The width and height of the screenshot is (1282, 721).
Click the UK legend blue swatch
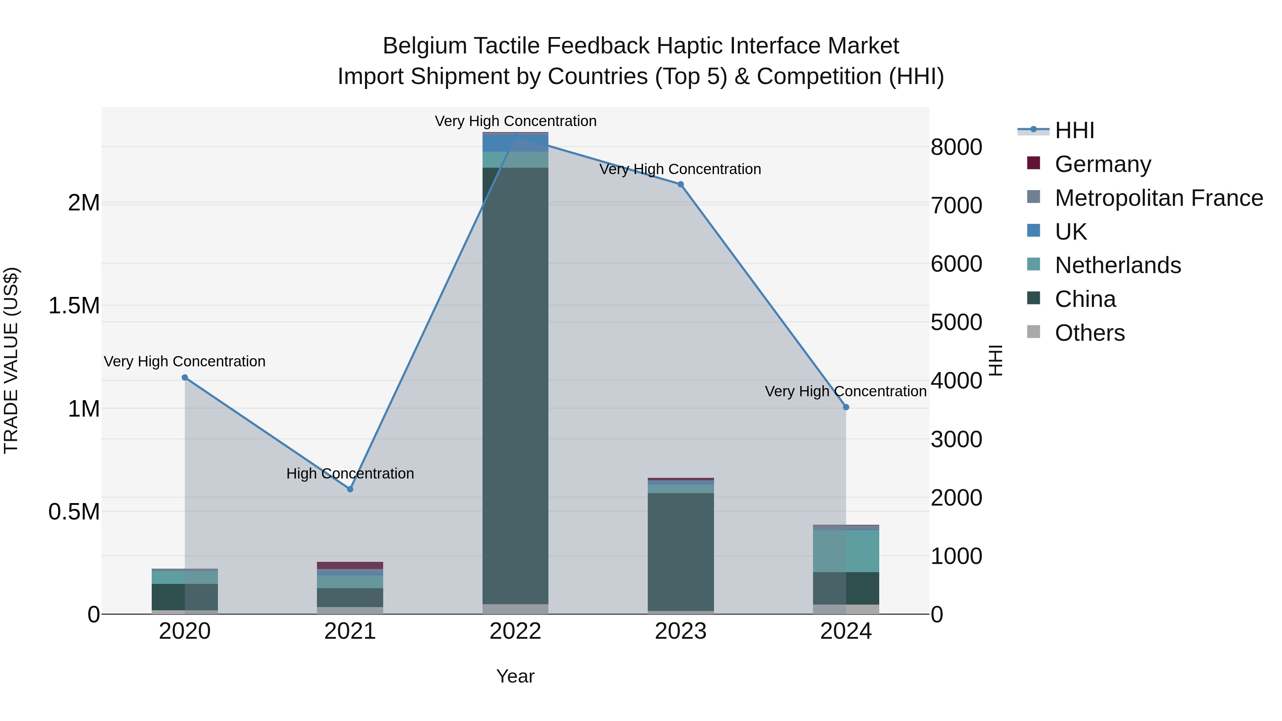1033,230
